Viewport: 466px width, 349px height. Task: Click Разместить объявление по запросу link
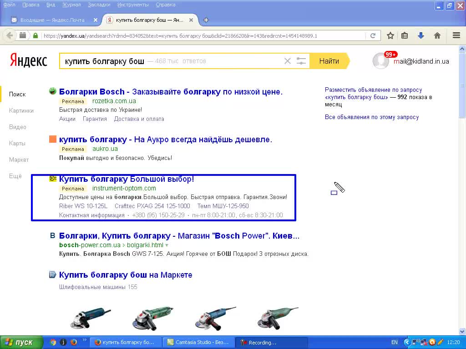373,94
